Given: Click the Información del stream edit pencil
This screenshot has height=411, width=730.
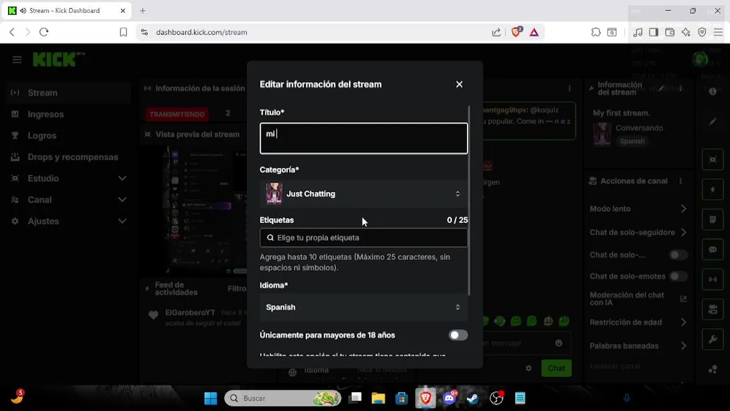Looking at the screenshot, I should (661, 88).
